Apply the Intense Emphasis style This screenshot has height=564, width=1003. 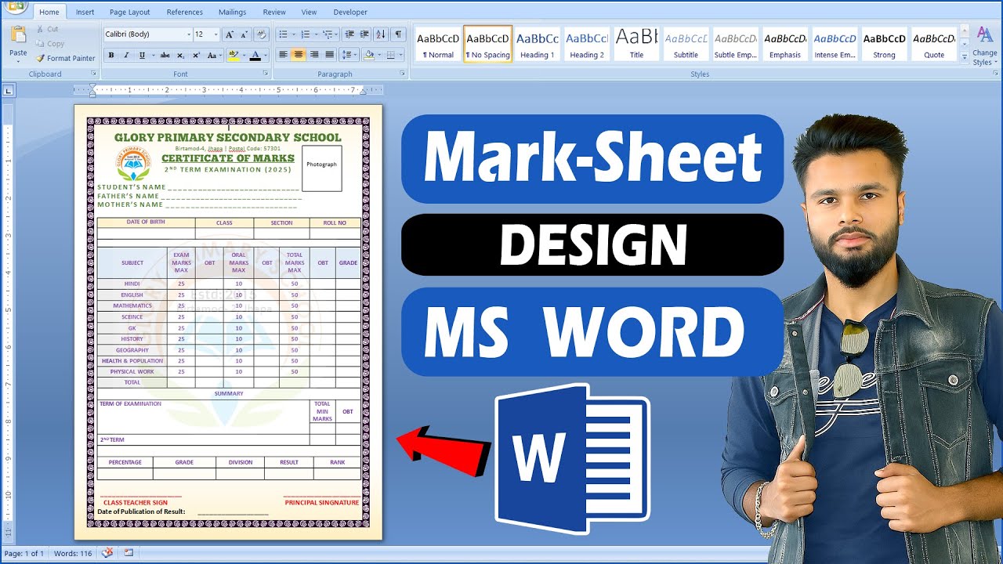835,44
